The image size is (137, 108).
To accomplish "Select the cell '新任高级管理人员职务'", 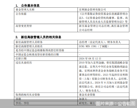I will (46, 42).
